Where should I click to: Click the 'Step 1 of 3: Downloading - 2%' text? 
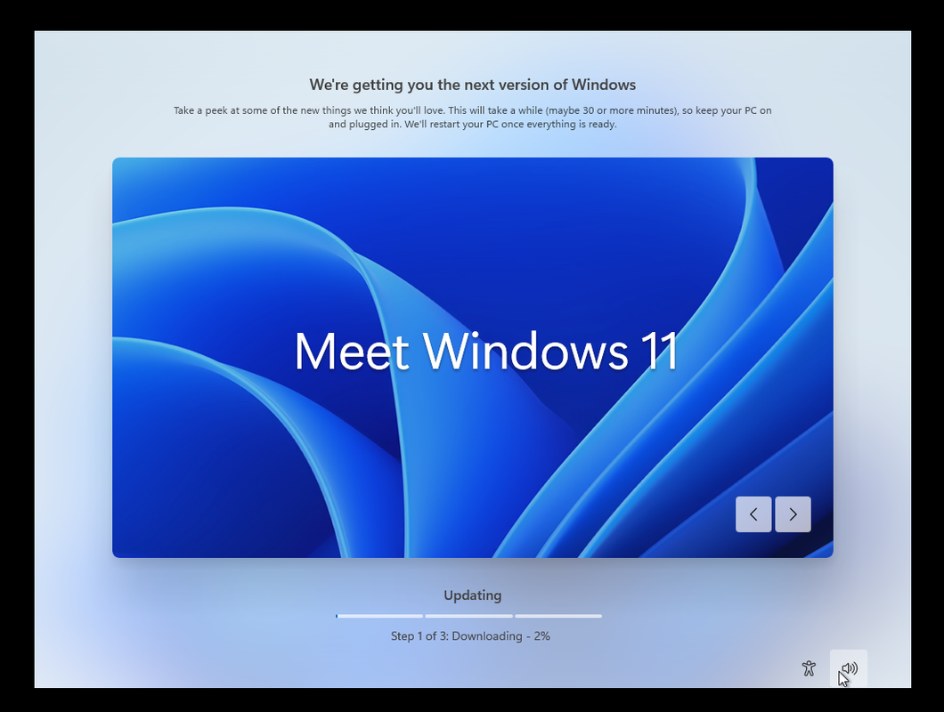470,636
